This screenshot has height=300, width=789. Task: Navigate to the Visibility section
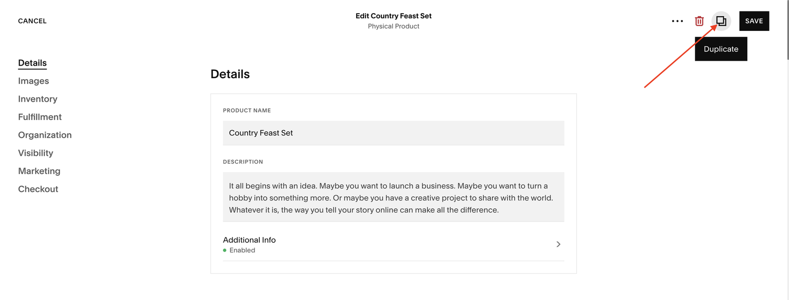coord(35,153)
